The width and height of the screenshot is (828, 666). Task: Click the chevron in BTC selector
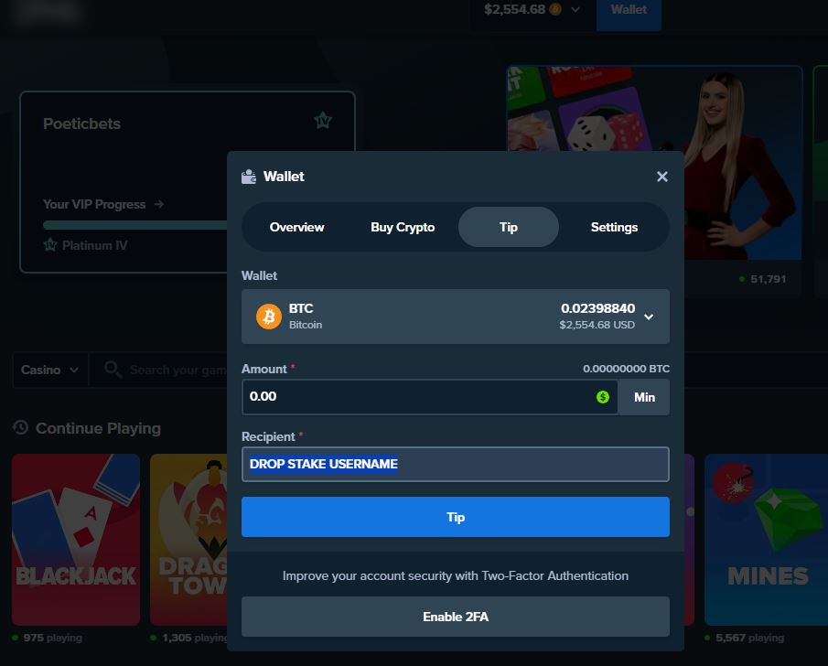[649, 317]
